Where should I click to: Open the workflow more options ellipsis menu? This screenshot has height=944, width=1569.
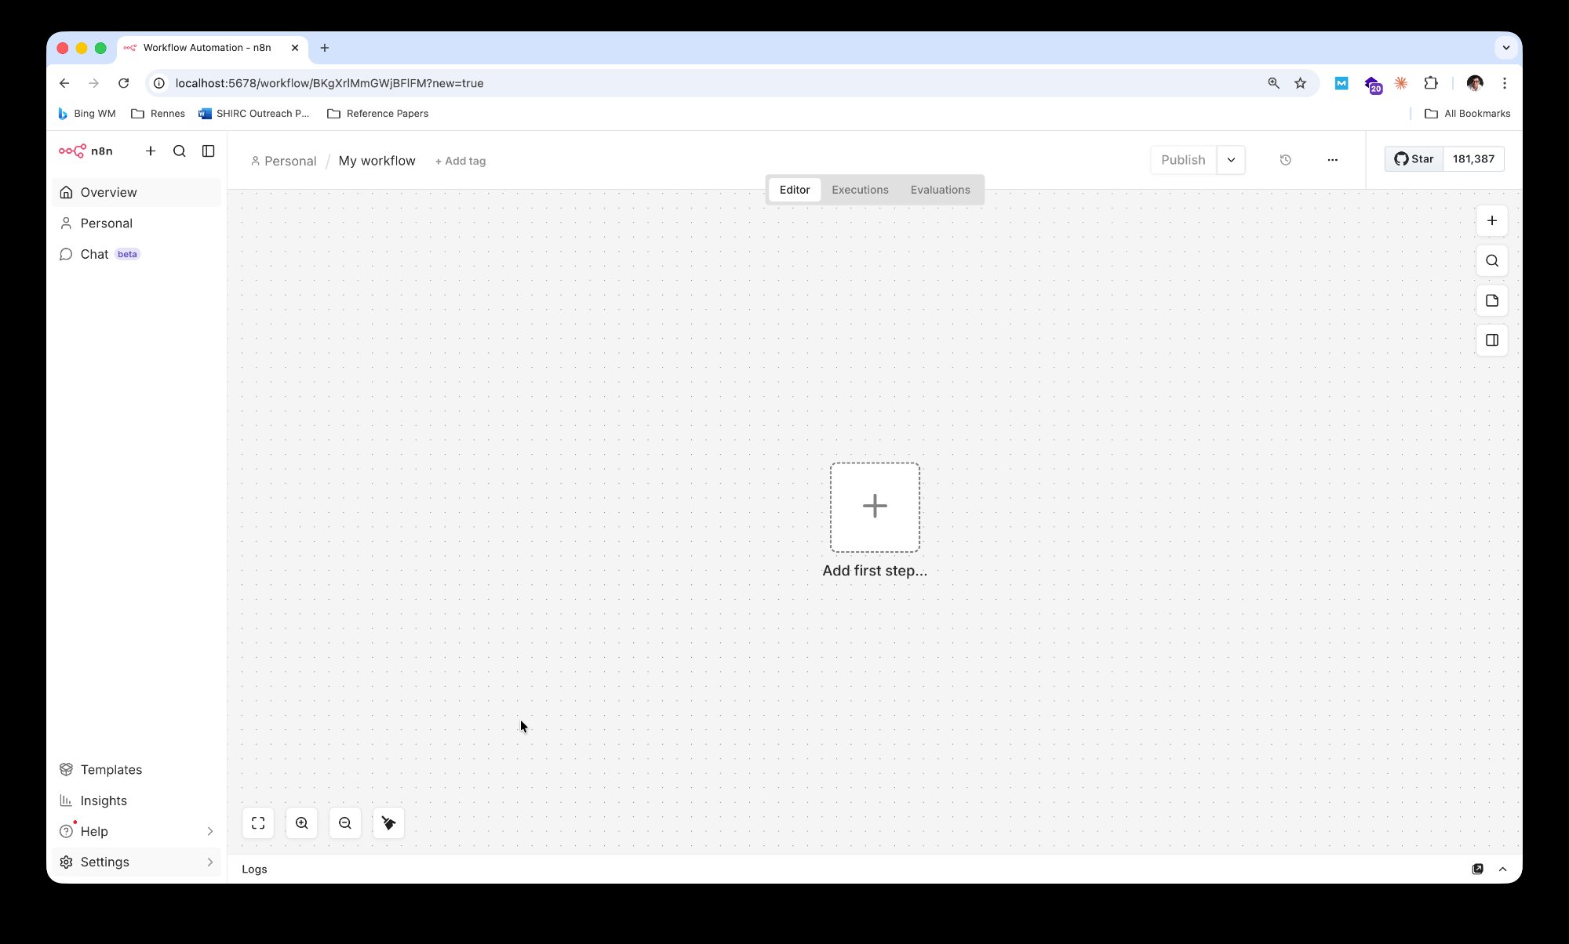1333,160
